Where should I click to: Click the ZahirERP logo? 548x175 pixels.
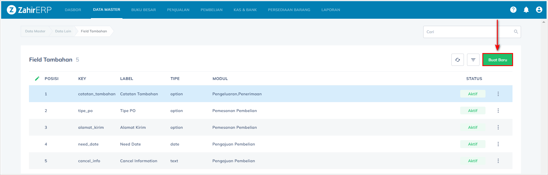pyautogui.click(x=29, y=10)
